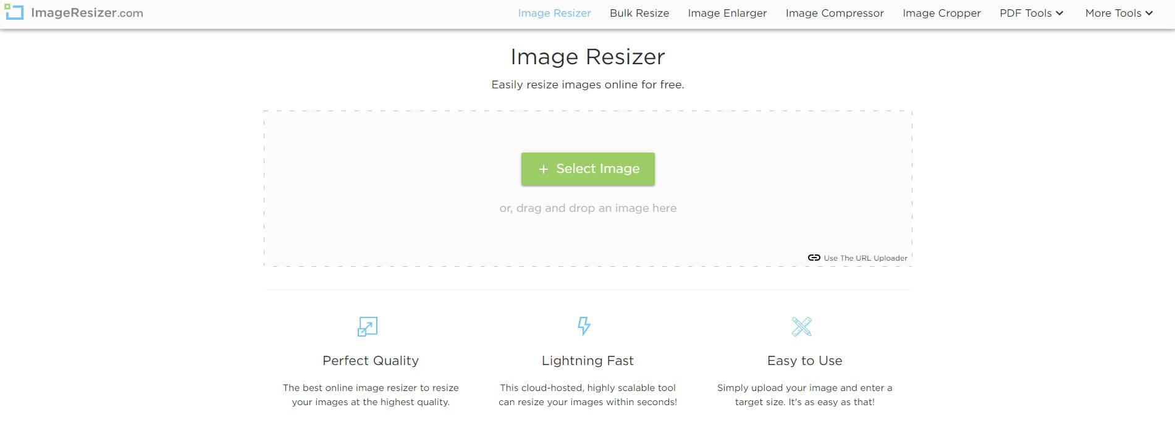Click the Perfect Quality resize icon
1175x441 pixels.
click(x=367, y=327)
